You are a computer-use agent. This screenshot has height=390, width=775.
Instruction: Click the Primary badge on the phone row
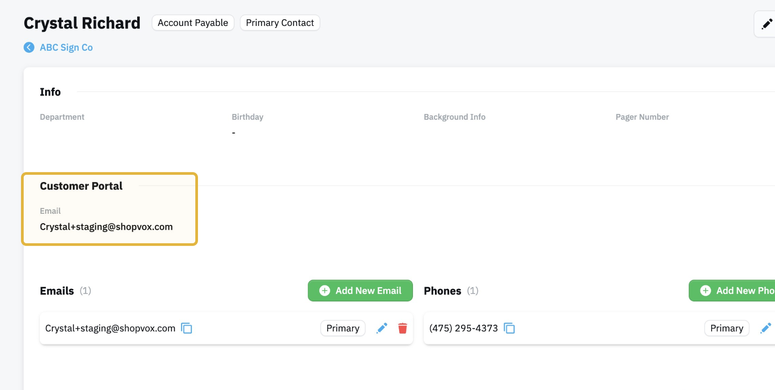pos(727,328)
